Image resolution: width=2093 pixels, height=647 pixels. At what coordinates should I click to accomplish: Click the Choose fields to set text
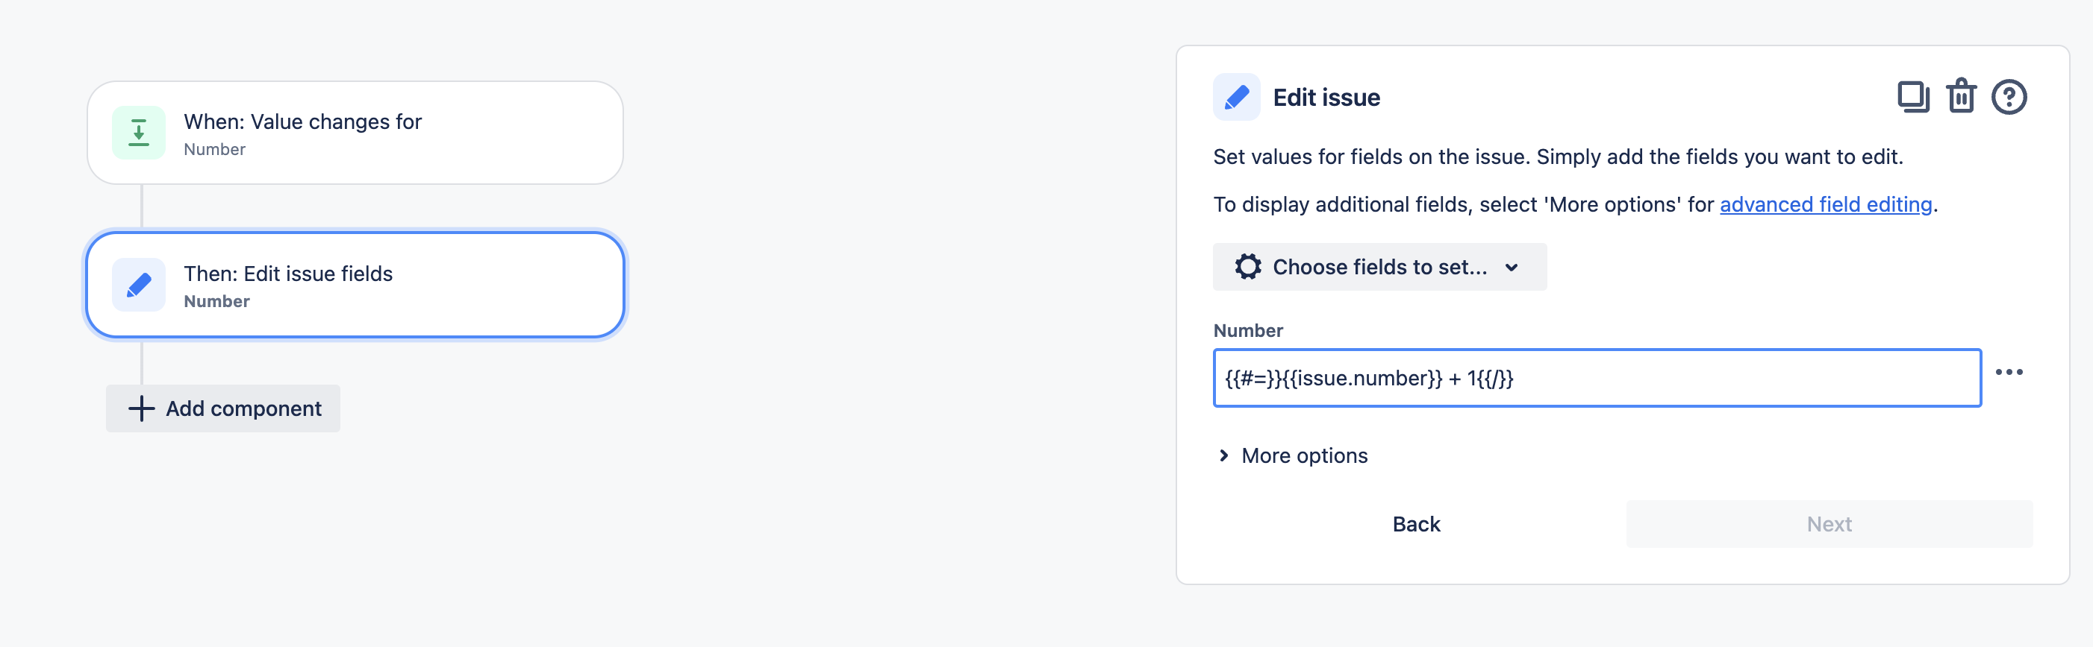[1379, 267]
